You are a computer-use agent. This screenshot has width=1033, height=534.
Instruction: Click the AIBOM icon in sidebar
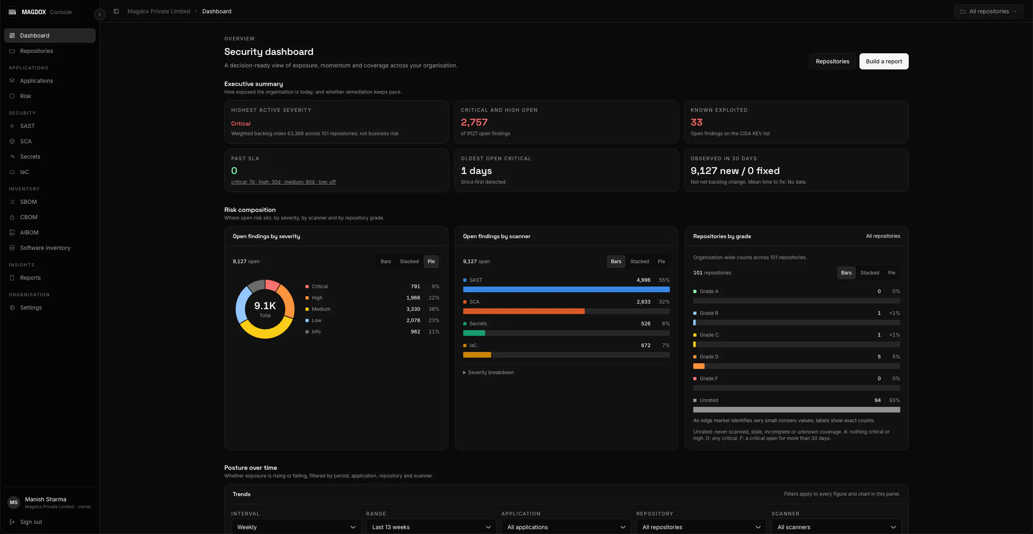(x=12, y=232)
